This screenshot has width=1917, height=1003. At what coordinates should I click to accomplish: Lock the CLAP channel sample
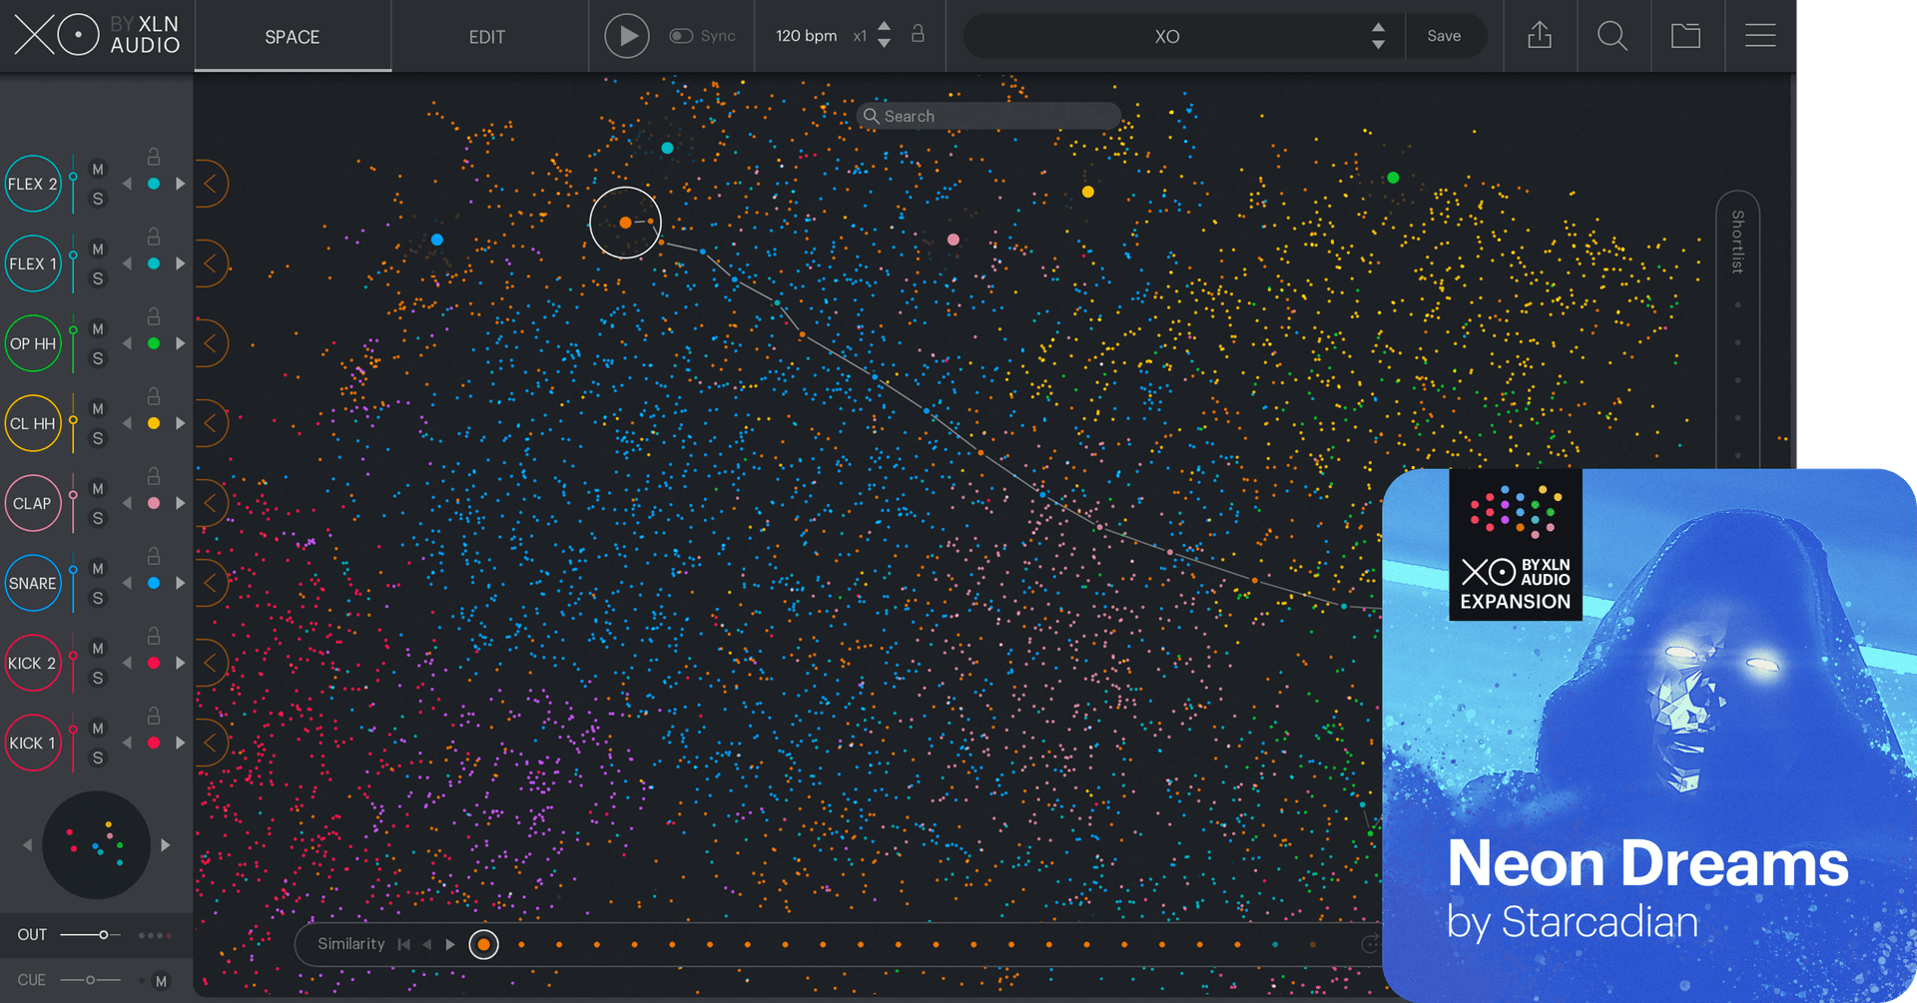[x=154, y=476]
